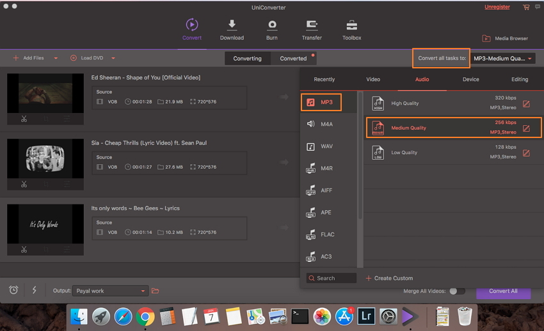
Task: Choose FLAC audio format
Action: click(x=328, y=235)
